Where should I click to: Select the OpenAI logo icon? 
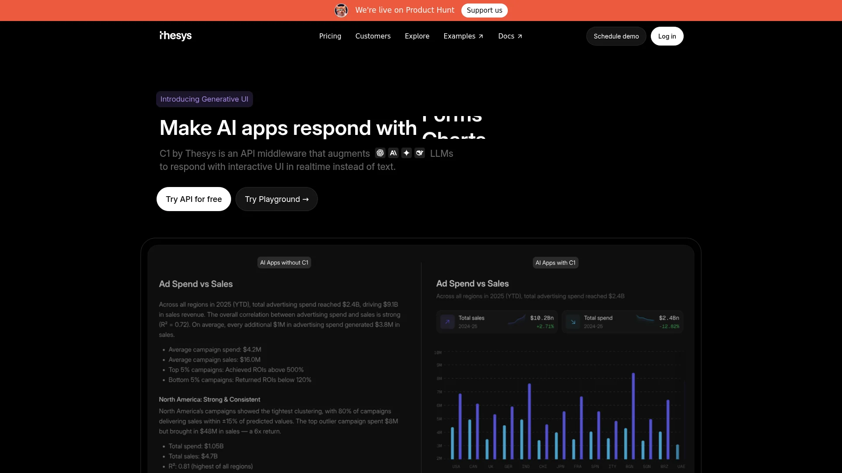(380, 153)
